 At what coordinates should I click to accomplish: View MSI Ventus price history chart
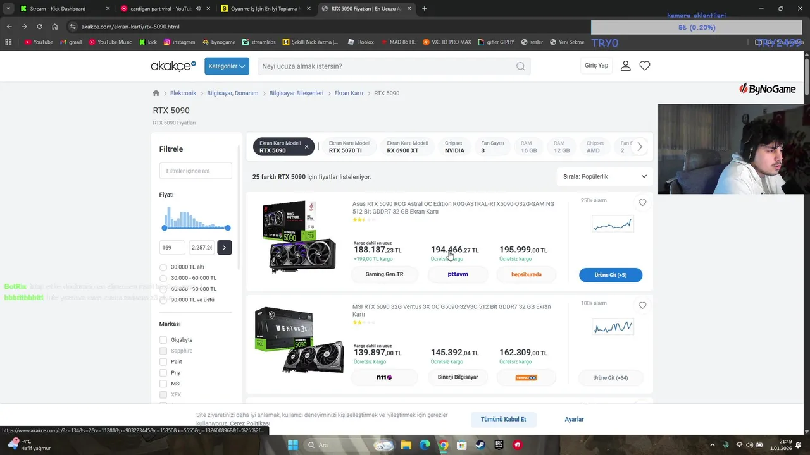click(612, 327)
